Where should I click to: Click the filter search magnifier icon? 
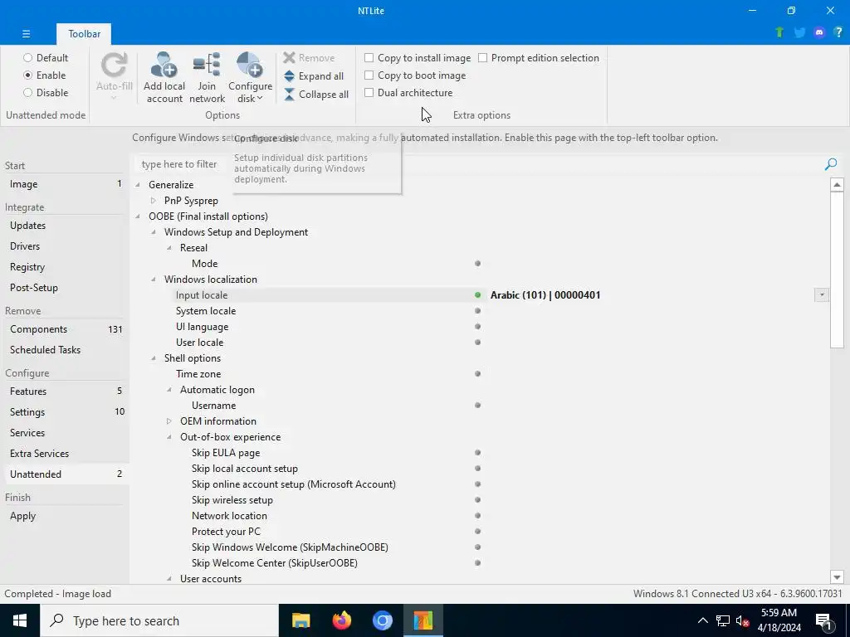[830, 164]
